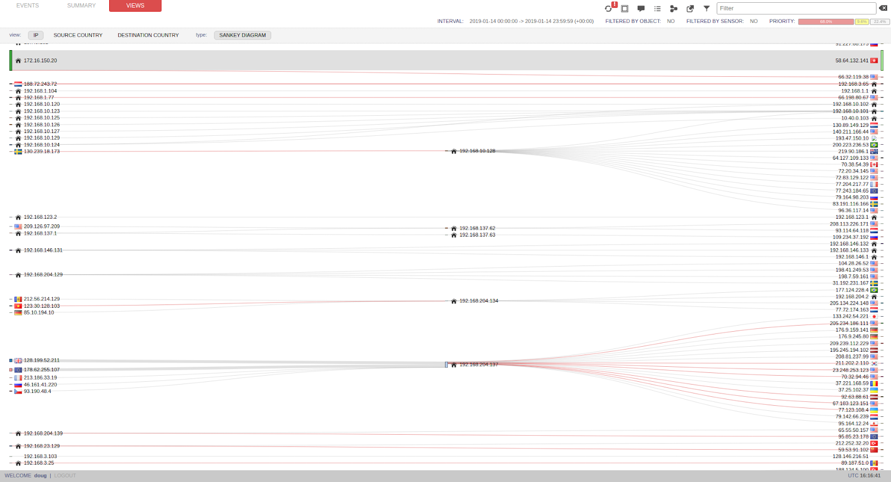Click the source IP 192.168.23.129
This screenshot has width=891, height=482.
tap(42, 446)
